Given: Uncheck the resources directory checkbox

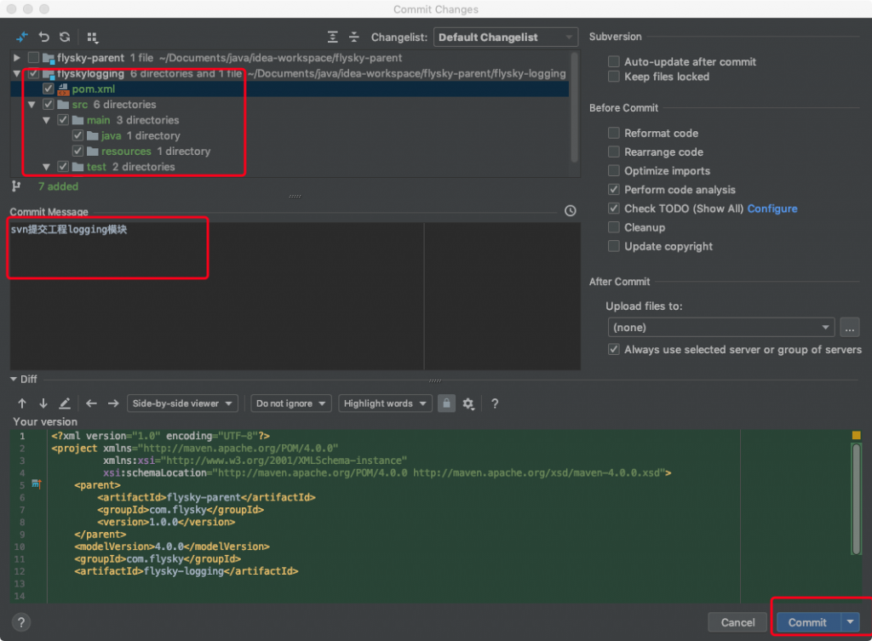Looking at the screenshot, I should (77, 152).
